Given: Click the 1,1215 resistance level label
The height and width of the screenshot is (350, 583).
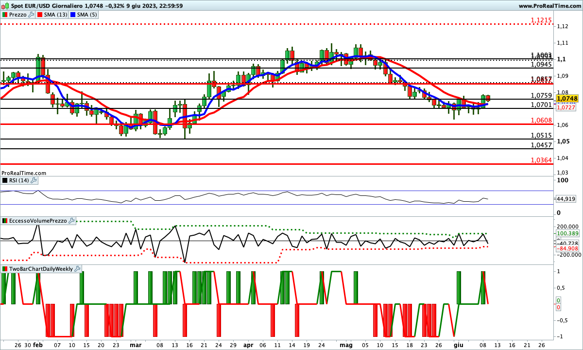Looking at the screenshot, I should click(541, 20).
